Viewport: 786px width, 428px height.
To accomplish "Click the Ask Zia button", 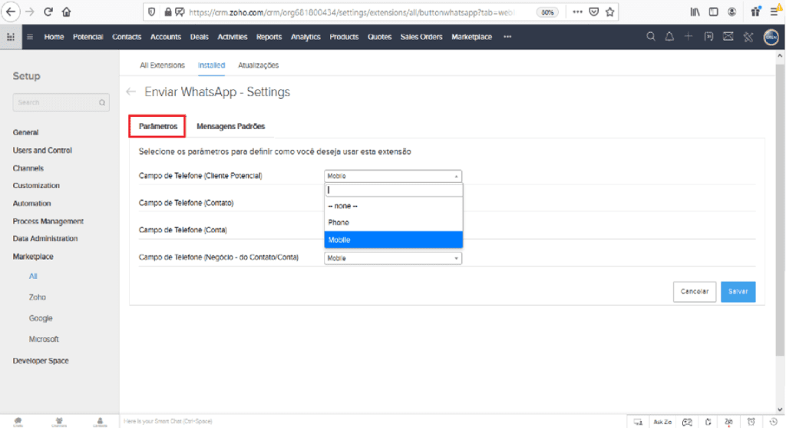I will tap(662, 421).
